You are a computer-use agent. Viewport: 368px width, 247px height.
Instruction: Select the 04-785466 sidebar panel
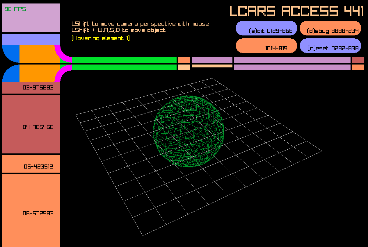[x=31, y=124]
